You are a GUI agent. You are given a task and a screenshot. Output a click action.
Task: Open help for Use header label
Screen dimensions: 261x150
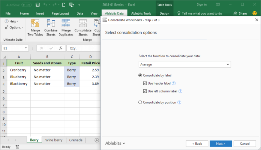pos(174,83)
